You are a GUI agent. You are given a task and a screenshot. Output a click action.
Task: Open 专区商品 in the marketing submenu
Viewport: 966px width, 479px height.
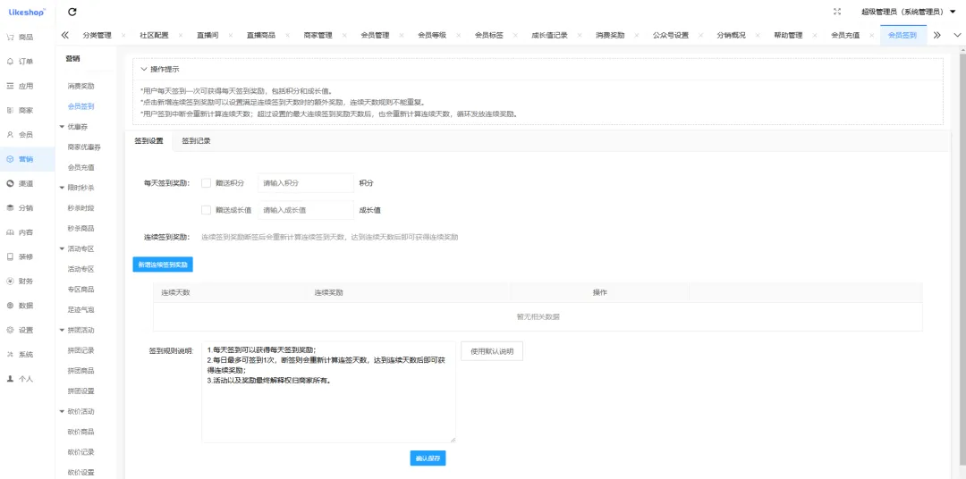pyautogui.click(x=80, y=290)
